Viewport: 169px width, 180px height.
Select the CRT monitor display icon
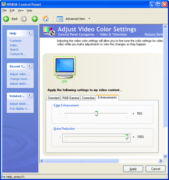65,67
